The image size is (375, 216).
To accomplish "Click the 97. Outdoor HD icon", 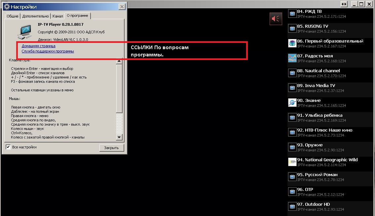I will (x=292, y=206).
